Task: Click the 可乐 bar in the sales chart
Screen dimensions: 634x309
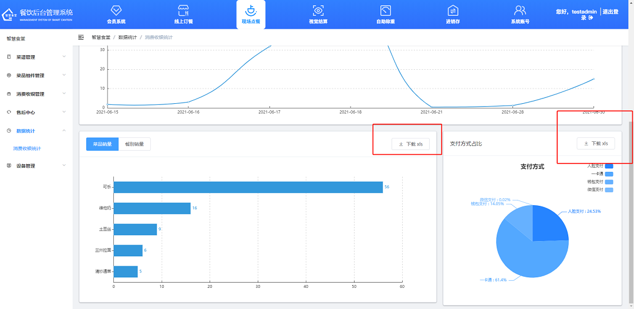Action: pyautogui.click(x=248, y=187)
